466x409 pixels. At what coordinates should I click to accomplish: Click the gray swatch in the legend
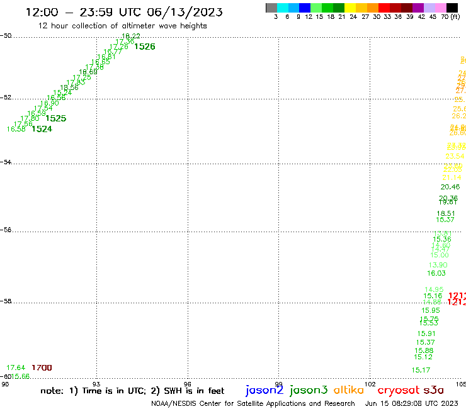pyautogui.click(x=271, y=8)
